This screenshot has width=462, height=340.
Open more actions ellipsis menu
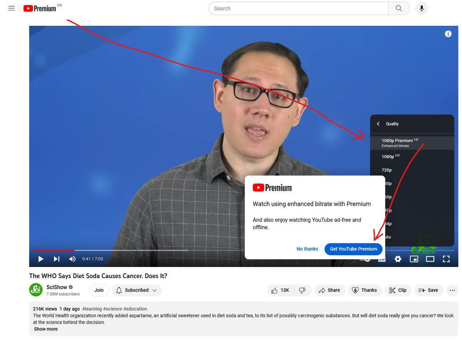pyautogui.click(x=452, y=290)
